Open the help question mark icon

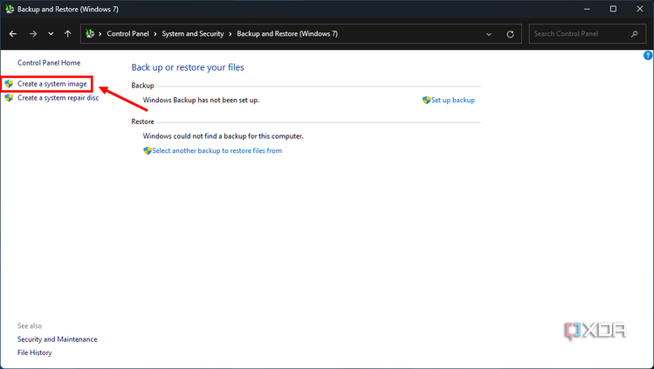tap(648, 55)
